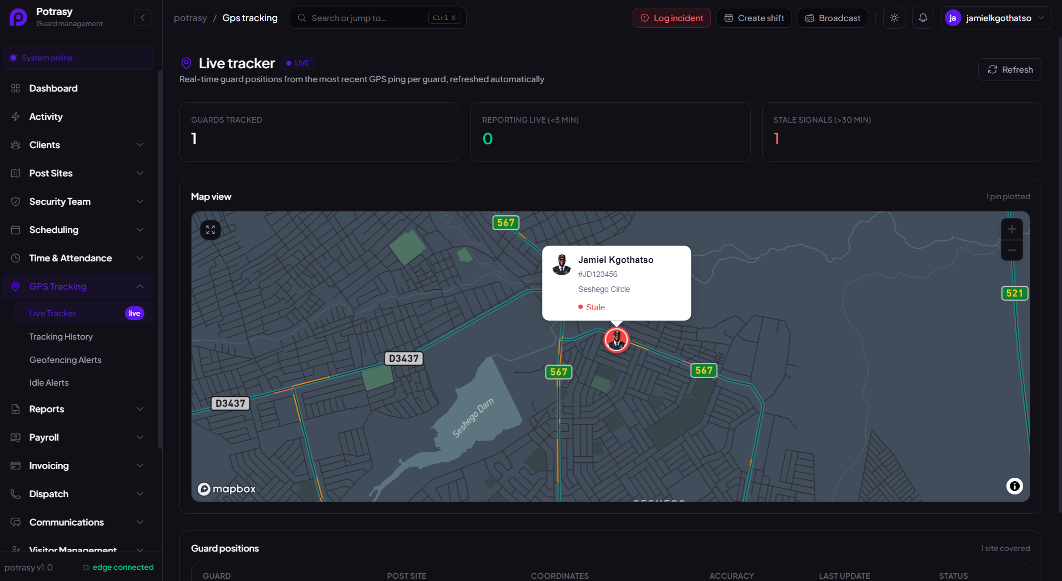Expand the Dispatch menu
This screenshot has height=581, width=1062.
pos(78,494)
